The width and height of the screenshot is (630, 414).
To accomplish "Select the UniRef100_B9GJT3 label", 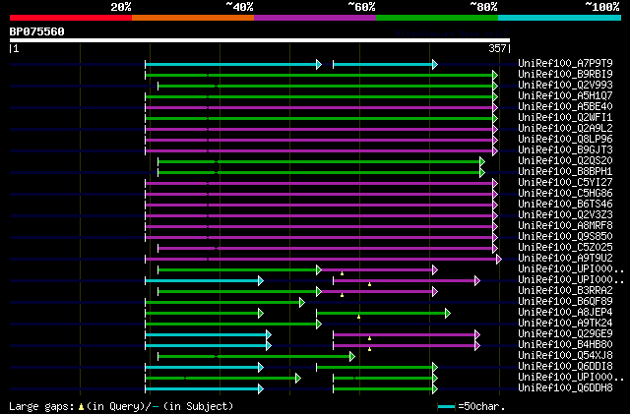I will click(565, 150).
